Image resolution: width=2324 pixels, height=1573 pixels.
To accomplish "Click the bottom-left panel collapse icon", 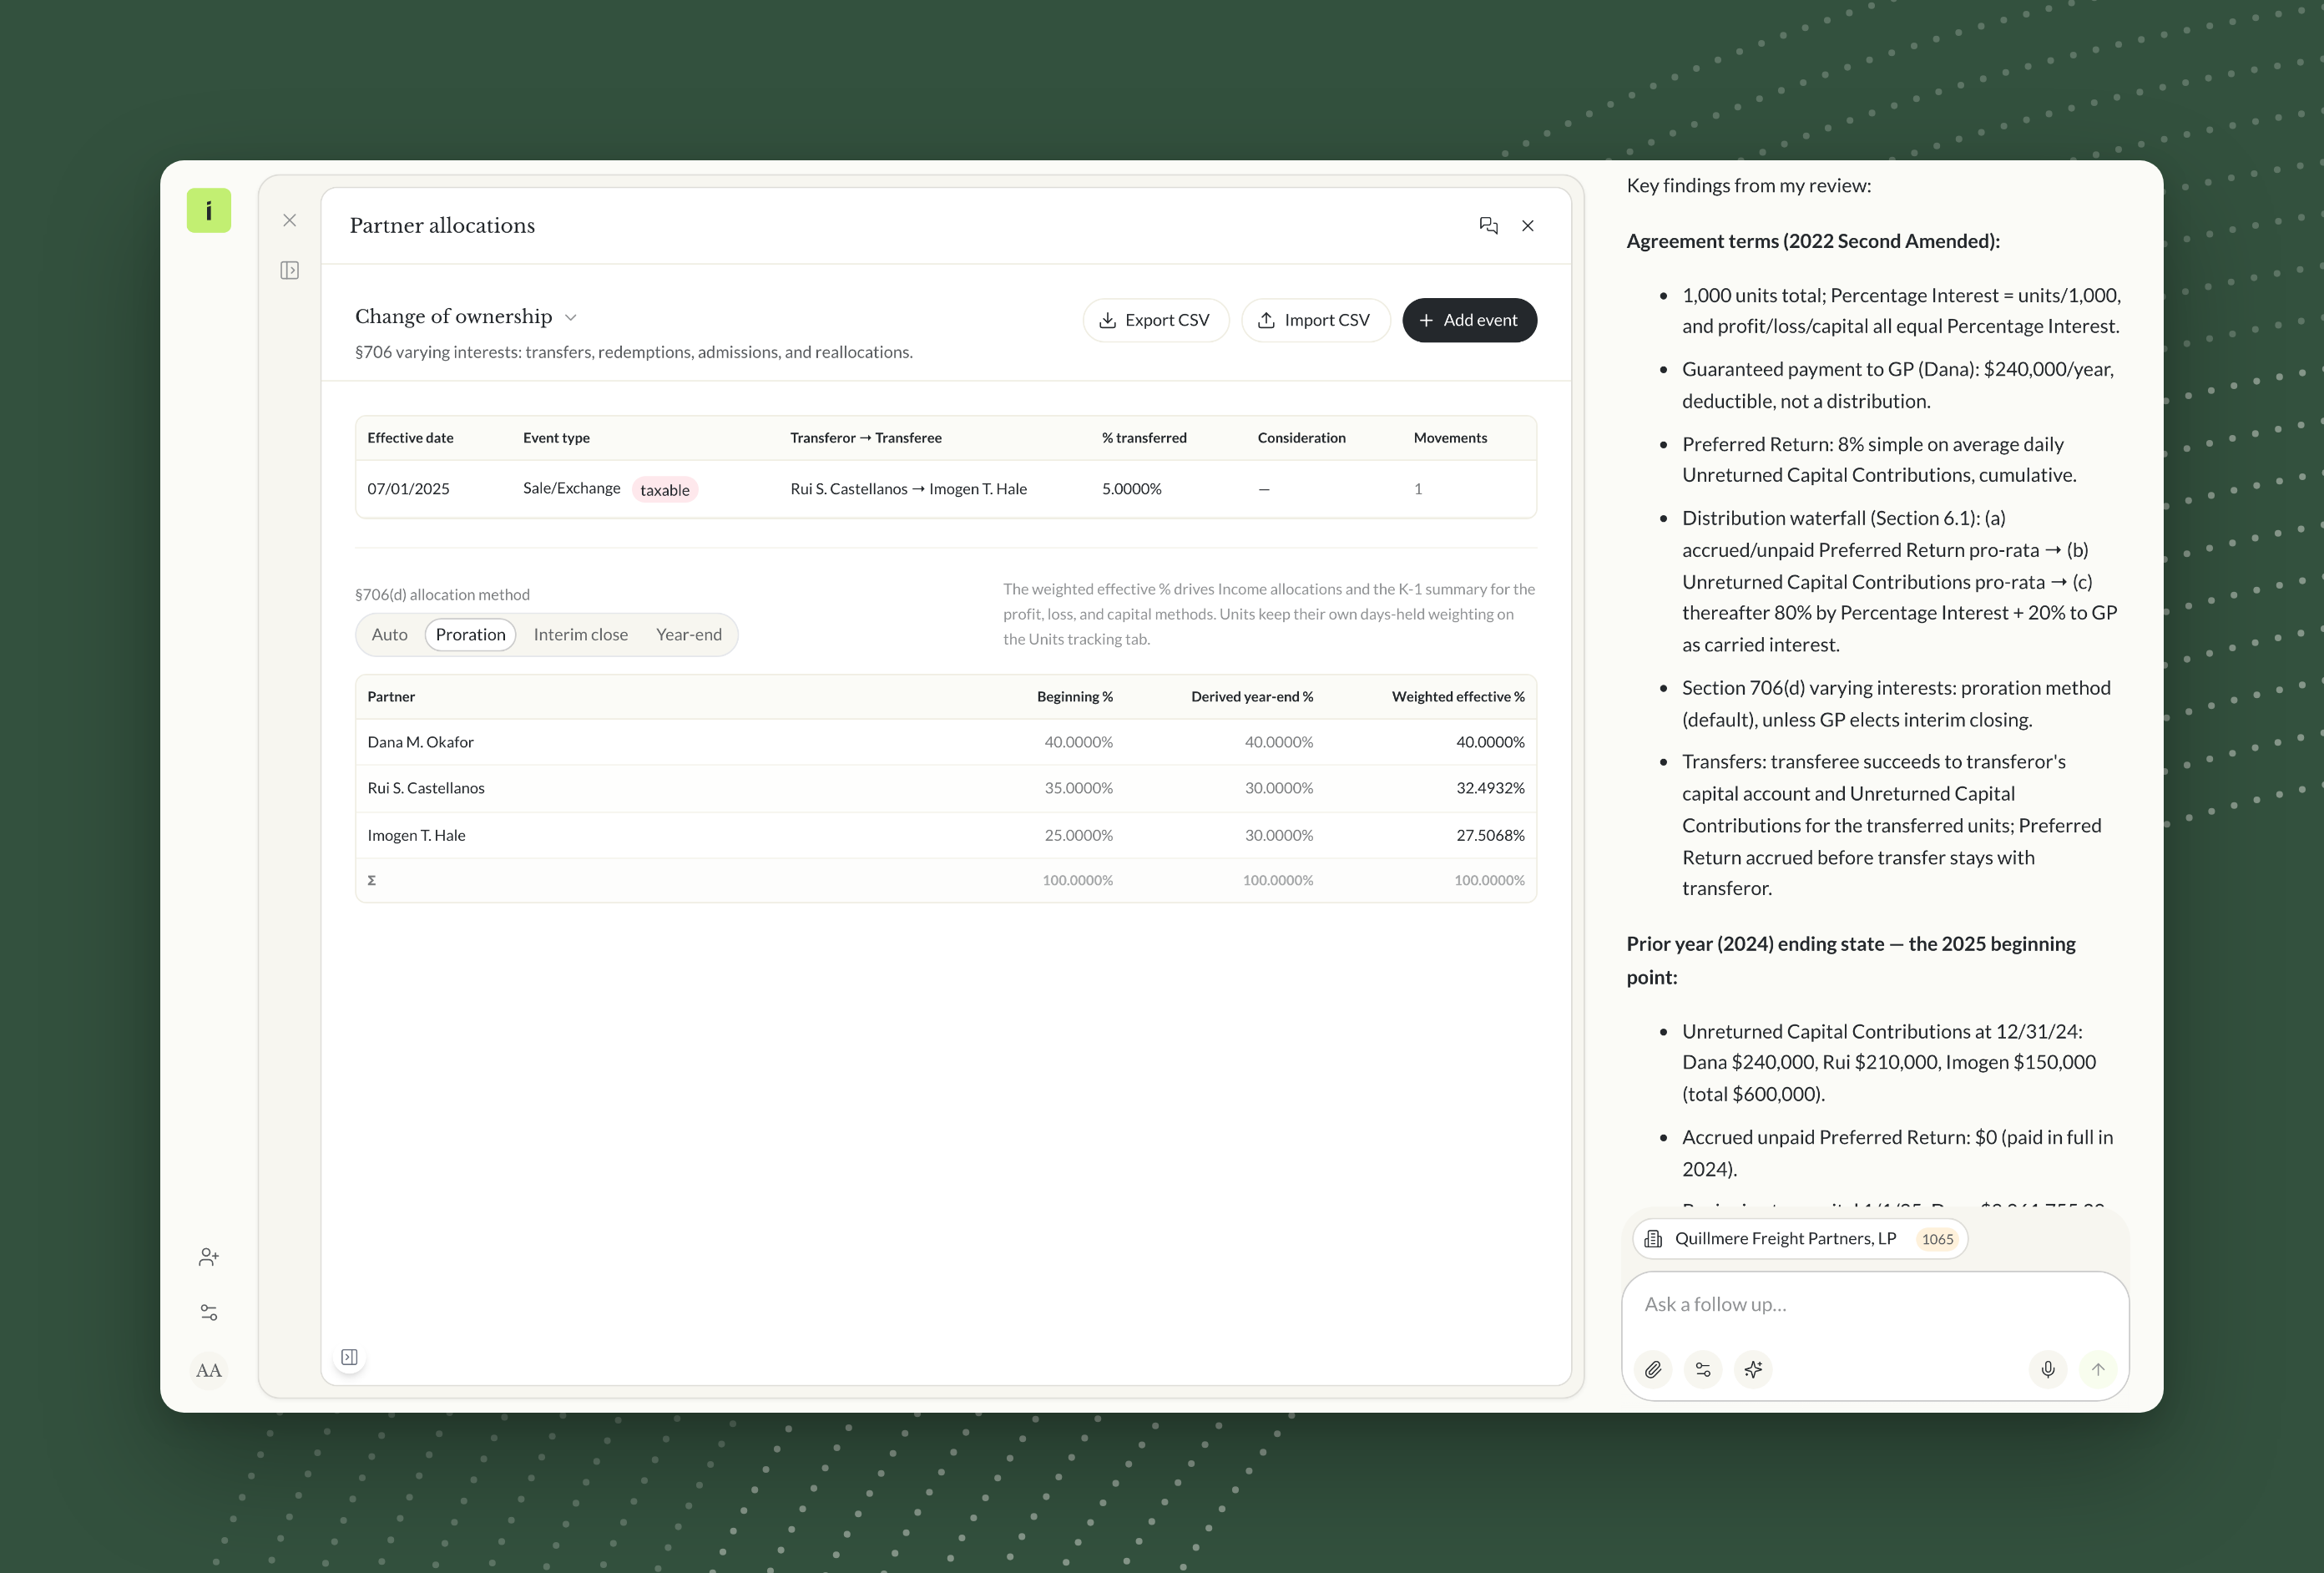I will click(x=349, y=1357).
